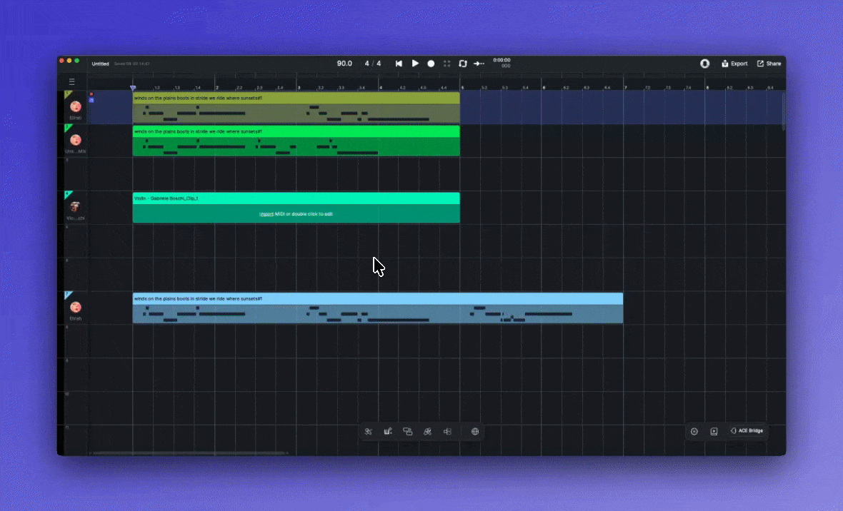Click the Export button

tap(734, 64)
